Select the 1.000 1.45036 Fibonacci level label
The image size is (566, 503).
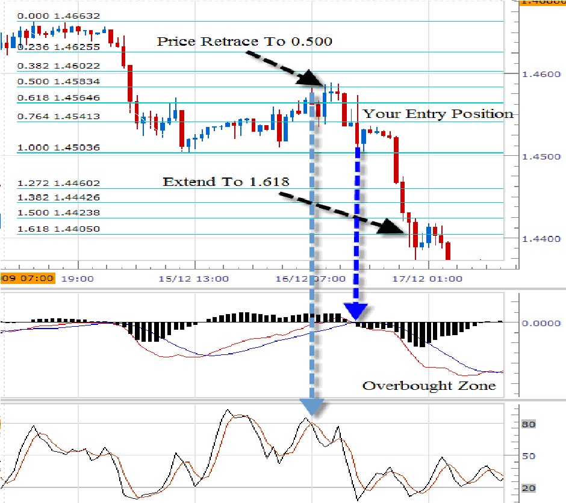click(x=58, y=147)
